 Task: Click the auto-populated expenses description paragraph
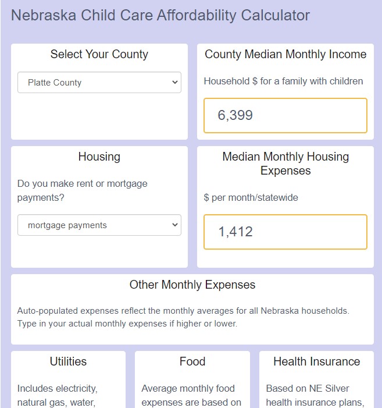click(x=183, y=317)
